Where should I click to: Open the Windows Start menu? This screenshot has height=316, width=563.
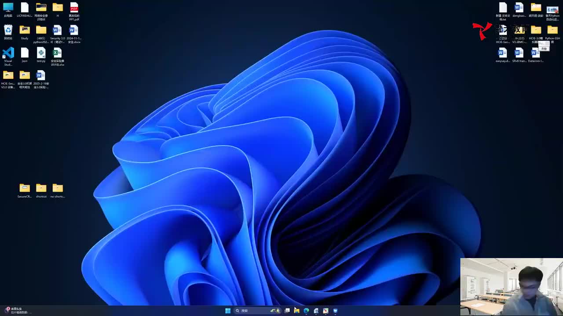pyautogui.click(x=228, y=311)
